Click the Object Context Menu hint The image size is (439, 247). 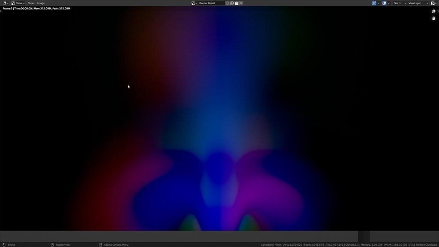pyautogui.click(x=116, y=244)
